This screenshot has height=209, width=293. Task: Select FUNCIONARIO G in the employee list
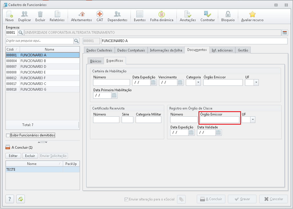pyautogui.click(x=43, y=89)
